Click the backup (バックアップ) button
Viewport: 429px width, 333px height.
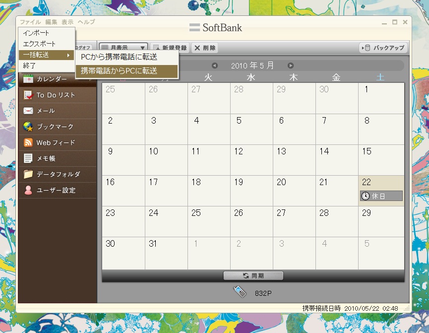pyautogui.click(x=383, y=48)
